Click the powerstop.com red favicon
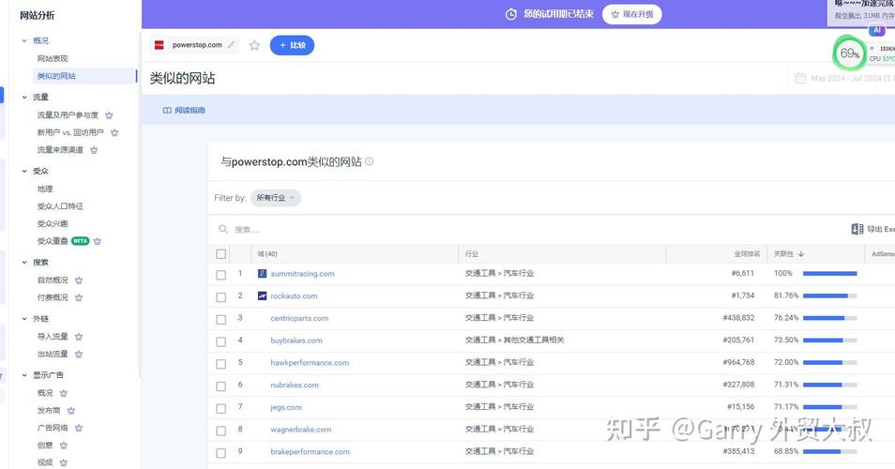This screenshot has width=895, height=469. click(159, 44)
